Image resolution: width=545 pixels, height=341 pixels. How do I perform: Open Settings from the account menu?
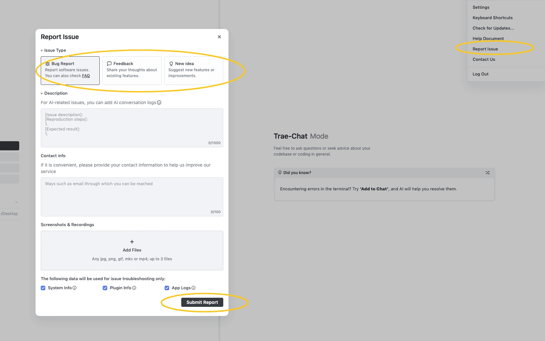click(481, 7)
